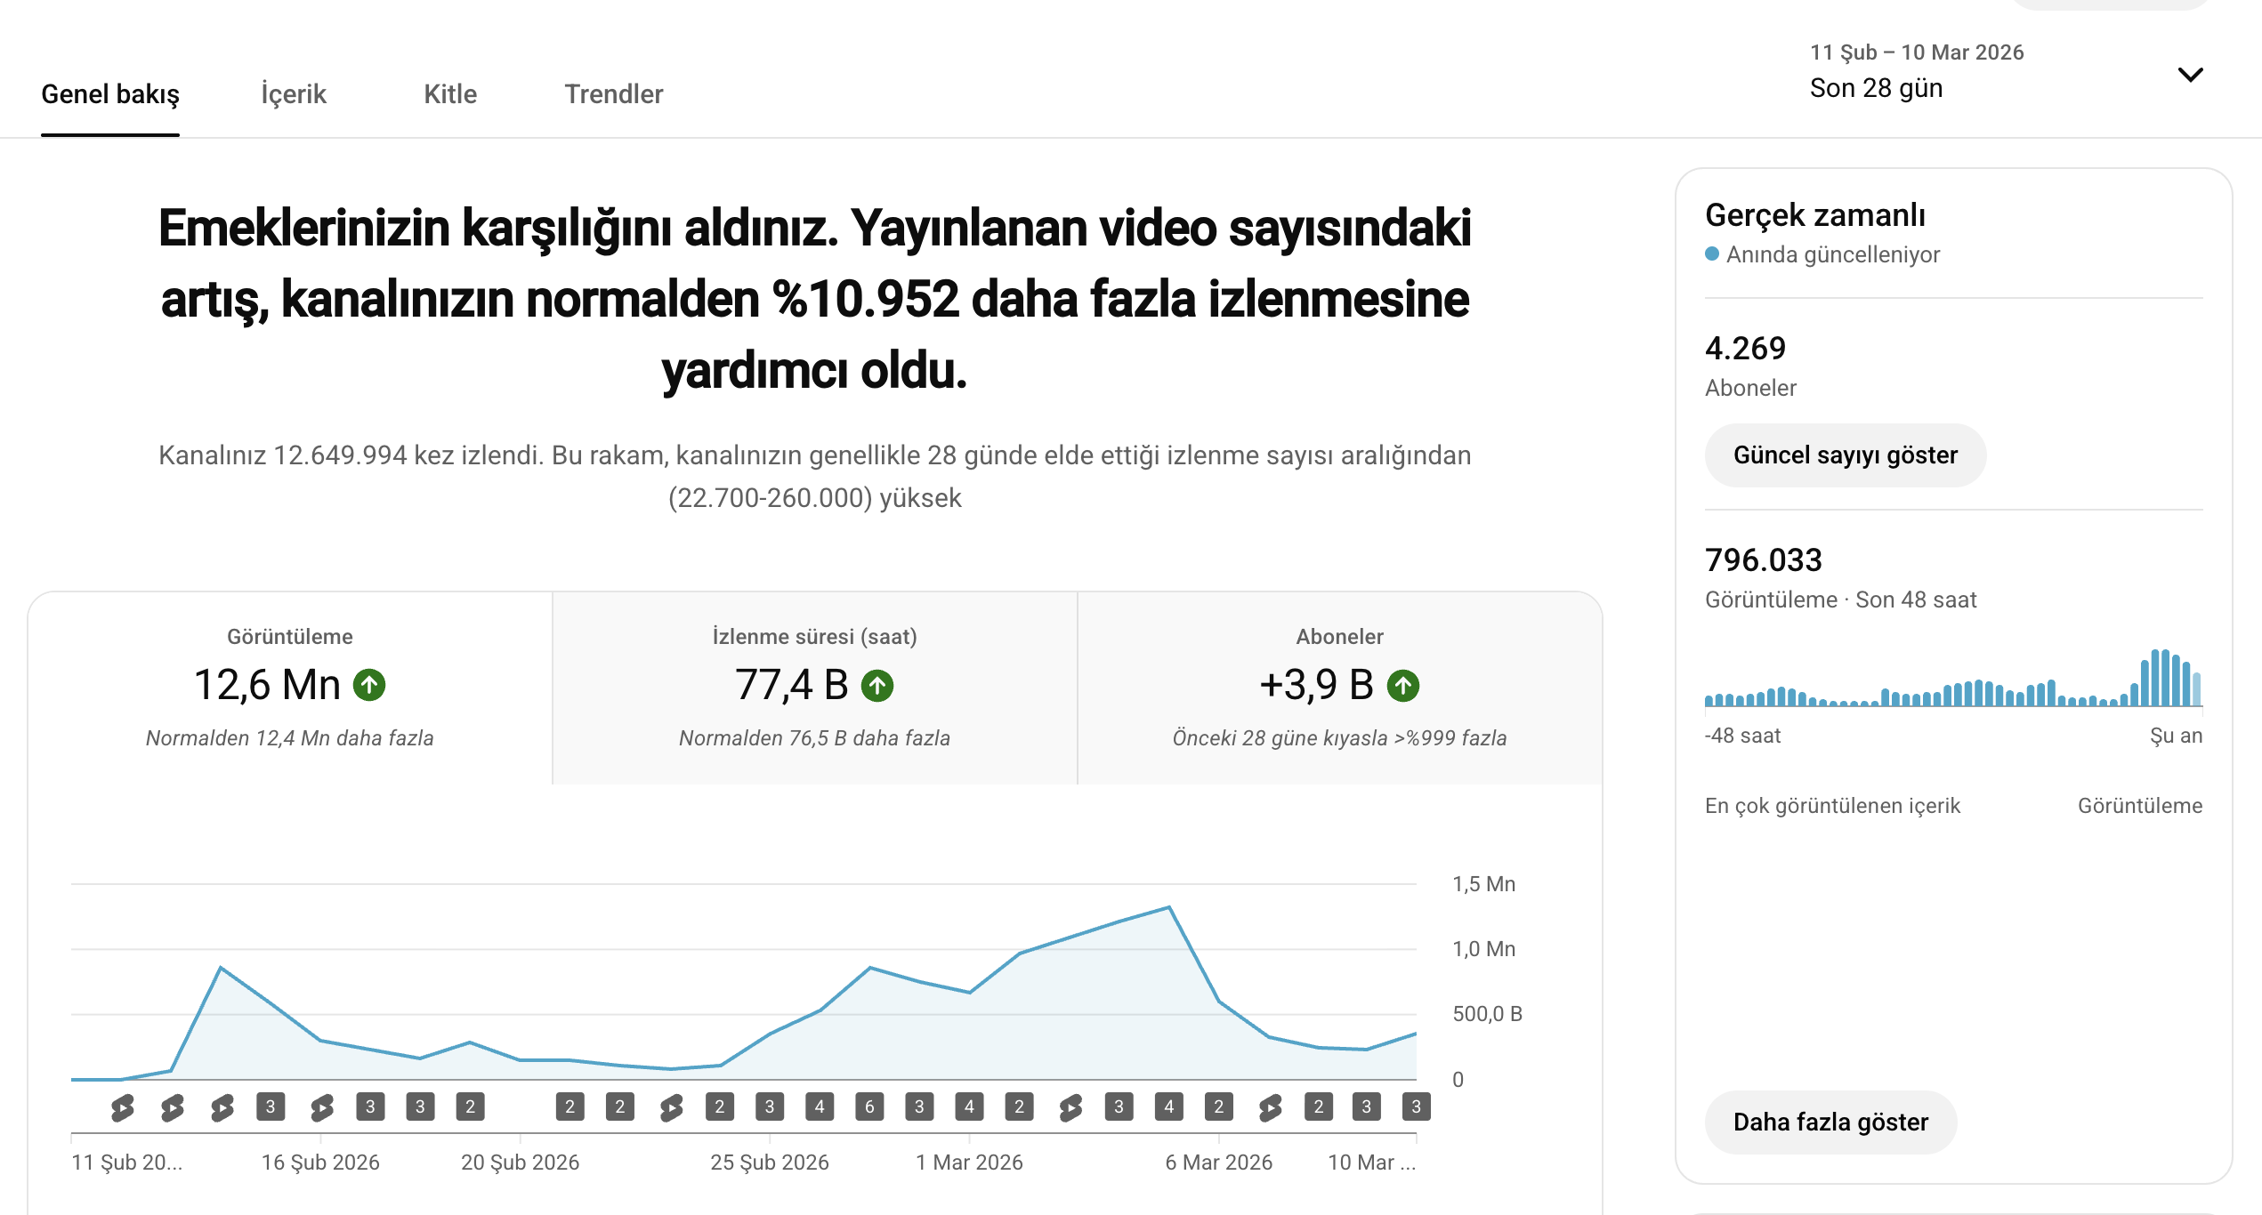This screenshot has height=1215, width=2262.
Task: Click the 'Şu an' chart label
Action: pos(2176,736)
